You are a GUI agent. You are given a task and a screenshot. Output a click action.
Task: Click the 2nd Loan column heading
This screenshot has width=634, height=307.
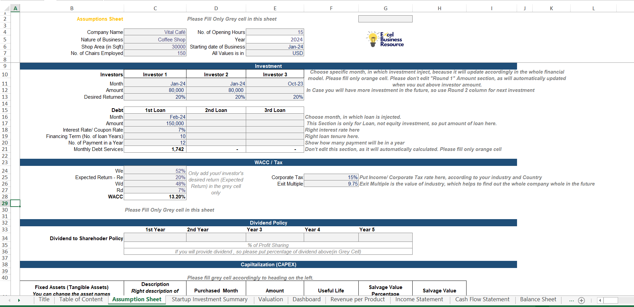click(216, 110)
